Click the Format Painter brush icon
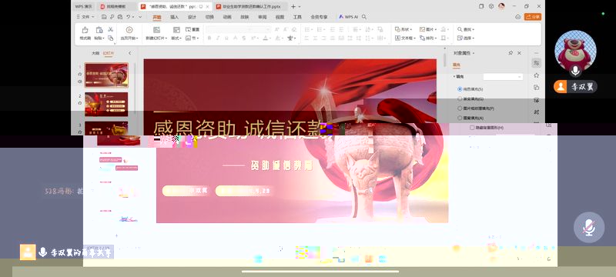Image resolution: width=616 pixels, height=277 pixels. (x=85, y=30)
